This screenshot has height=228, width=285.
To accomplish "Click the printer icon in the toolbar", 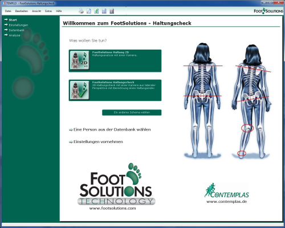I will pos(81,11).
